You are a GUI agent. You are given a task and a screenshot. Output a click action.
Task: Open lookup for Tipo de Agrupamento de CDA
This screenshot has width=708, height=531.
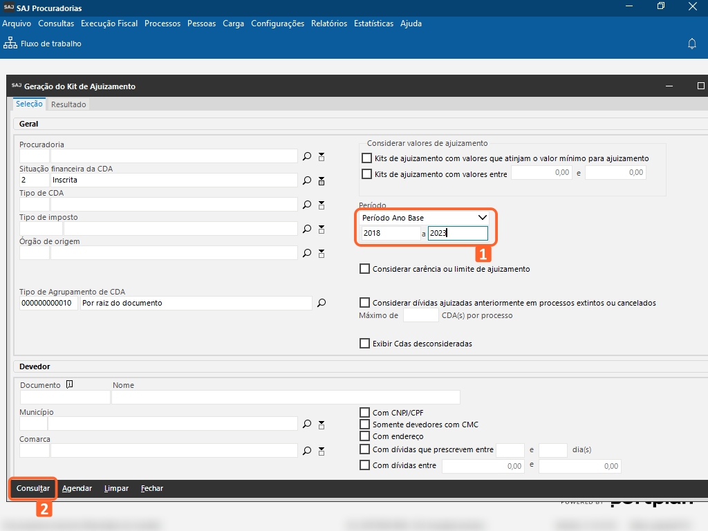(321, 303)
